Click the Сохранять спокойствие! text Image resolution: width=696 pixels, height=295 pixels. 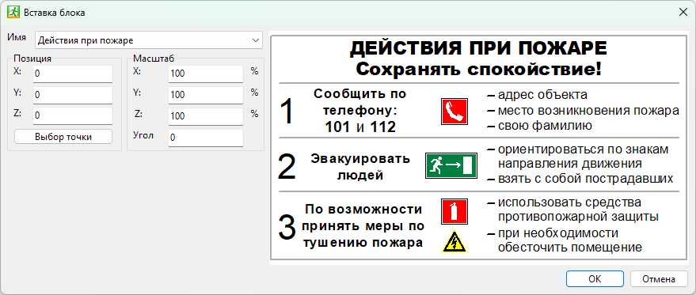[478, 69]
